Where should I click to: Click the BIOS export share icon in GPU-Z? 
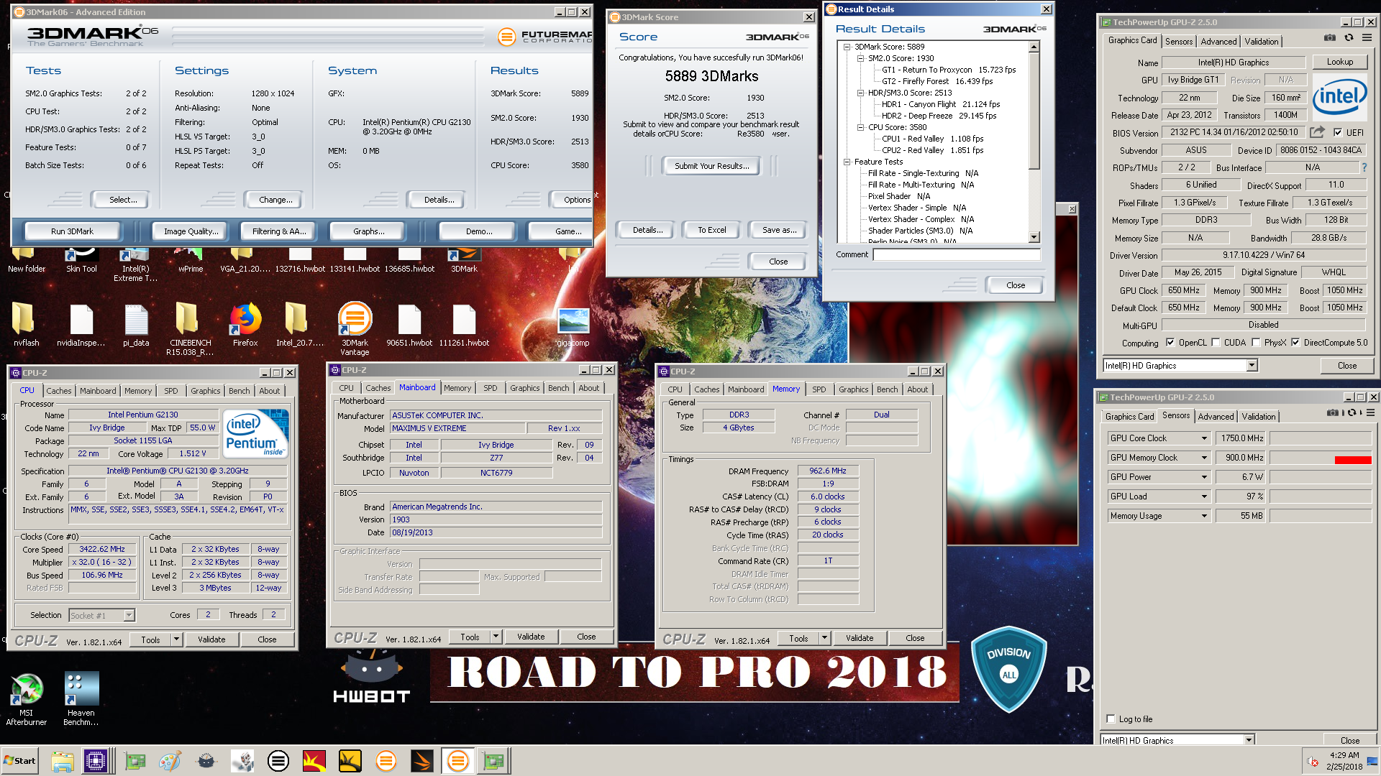[1317, 132]
